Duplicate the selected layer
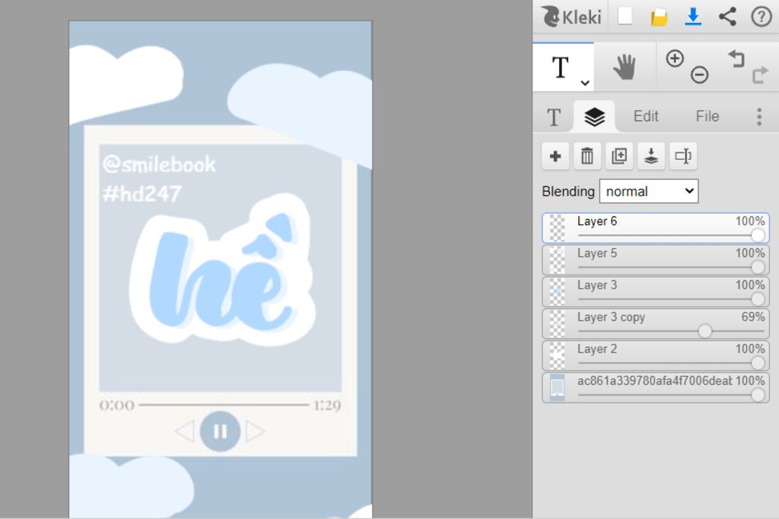The width and height of the screenshot is (779, 519). (619, 156)
